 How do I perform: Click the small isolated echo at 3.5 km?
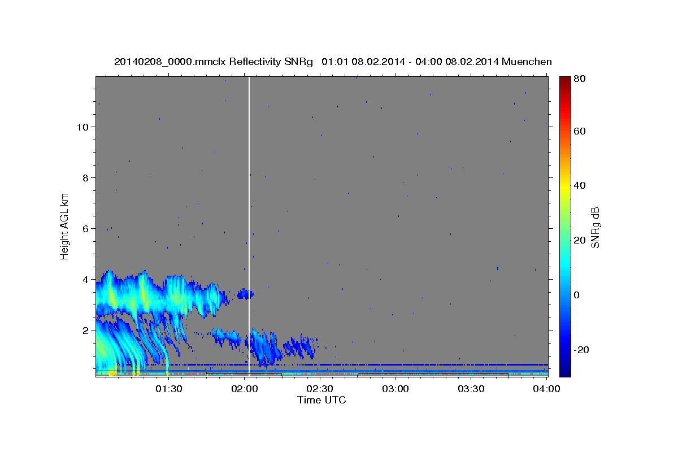(x=246, y=294)
